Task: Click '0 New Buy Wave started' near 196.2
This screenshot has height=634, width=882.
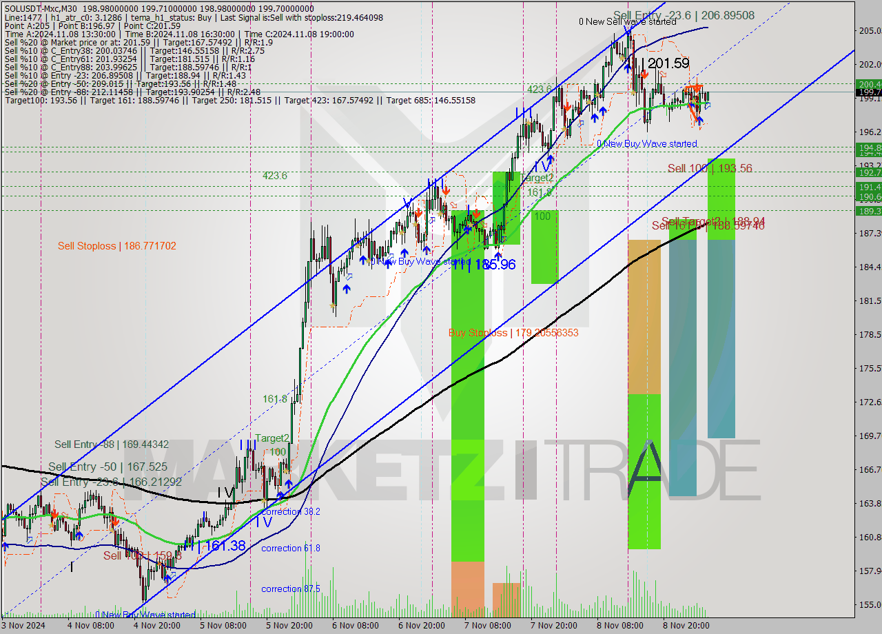Action: [x=646, y=143]
